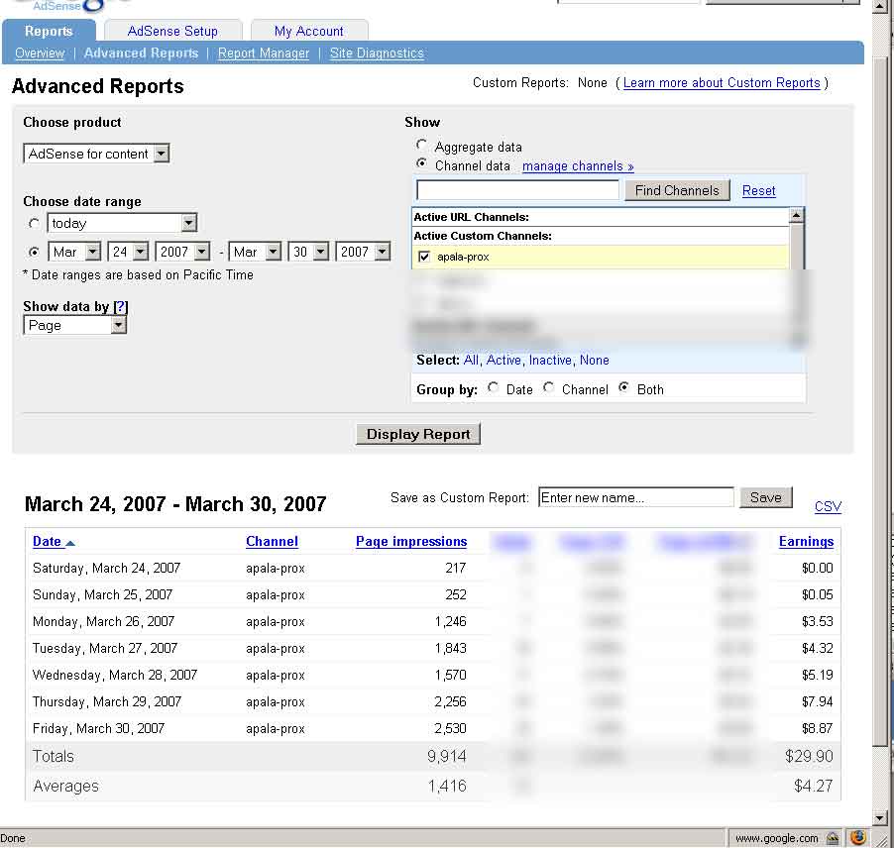Click the Firefox icon in status bar

[858, 838]
